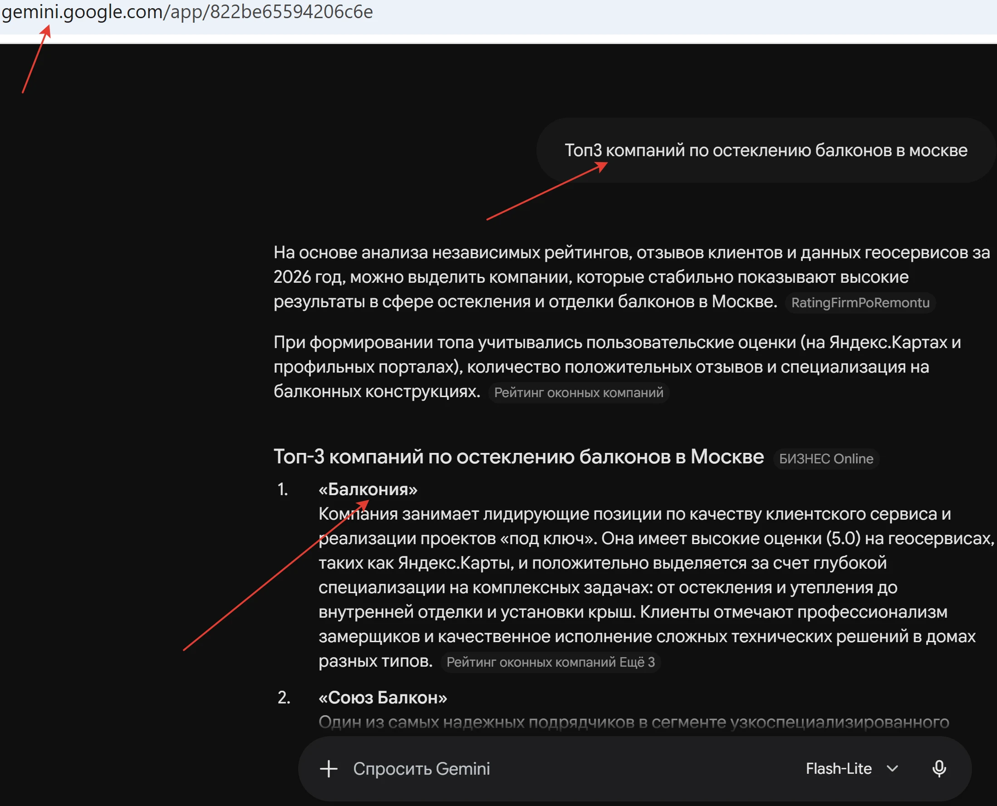The height and width of the screenshot is (806, 997).
Task: Activate the microphone voice input icon
Action: pos(939,768)
